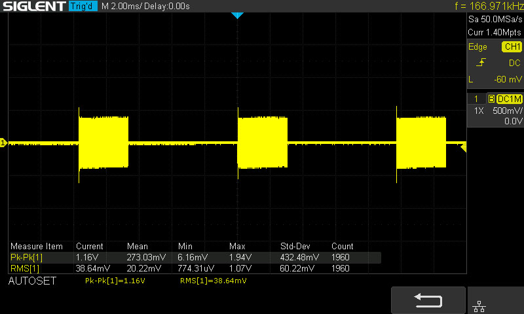524x314 pixels.
Task: Click the B bandwidth limit badge
Action: 491,99
